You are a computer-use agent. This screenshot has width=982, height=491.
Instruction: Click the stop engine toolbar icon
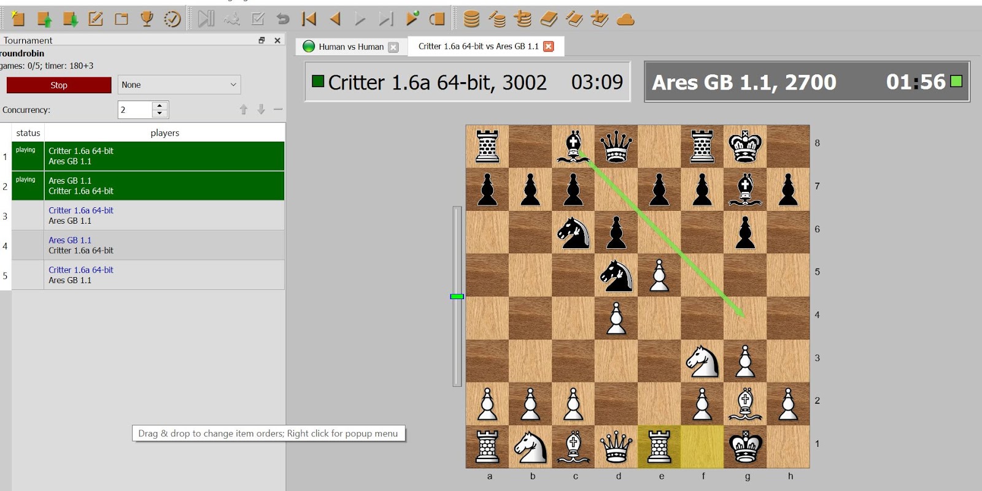[437, 19]
